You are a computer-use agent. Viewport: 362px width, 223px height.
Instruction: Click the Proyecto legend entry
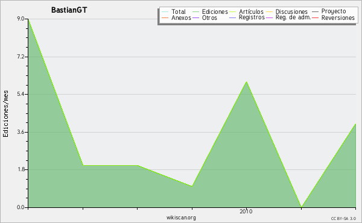(329, 11)
